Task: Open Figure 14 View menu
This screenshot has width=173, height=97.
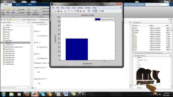Action: click(x=63, y=8)
